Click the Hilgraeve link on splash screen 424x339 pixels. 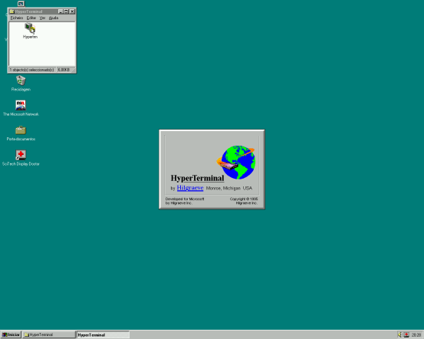(190, 188)
